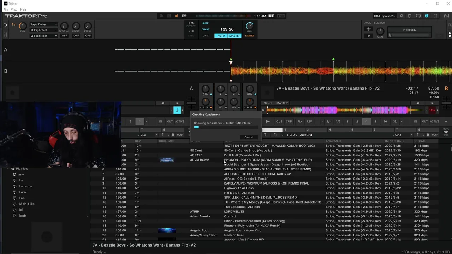Open the File menu
The width and height of the screenshot is (452, 254).
point(6,10)
